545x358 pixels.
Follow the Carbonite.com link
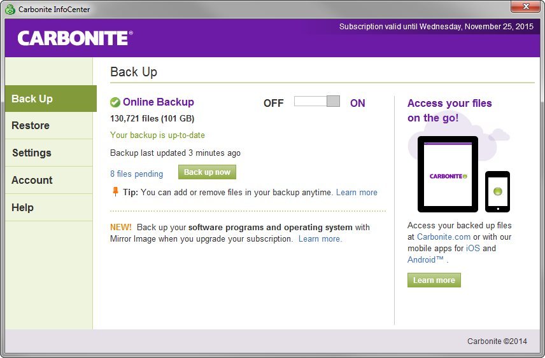click(443, 237)
